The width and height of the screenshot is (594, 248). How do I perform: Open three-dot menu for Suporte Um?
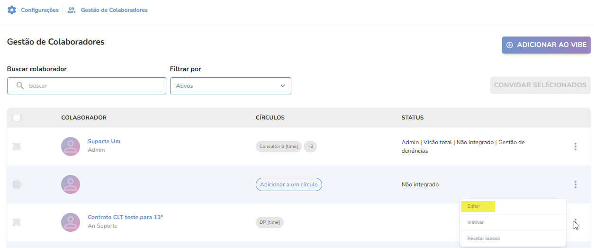575,147
